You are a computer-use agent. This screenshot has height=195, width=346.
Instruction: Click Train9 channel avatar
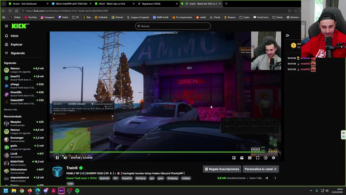[x=58, y=171]
